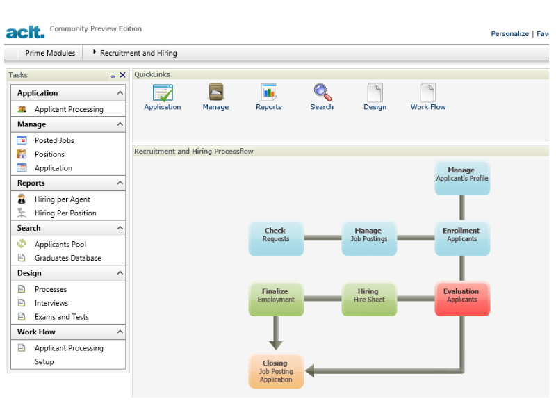556x417 pixels.
Task: Collapse the Application section chevron in Tasks
Action: pyautogui.click(x=120, y=93)
